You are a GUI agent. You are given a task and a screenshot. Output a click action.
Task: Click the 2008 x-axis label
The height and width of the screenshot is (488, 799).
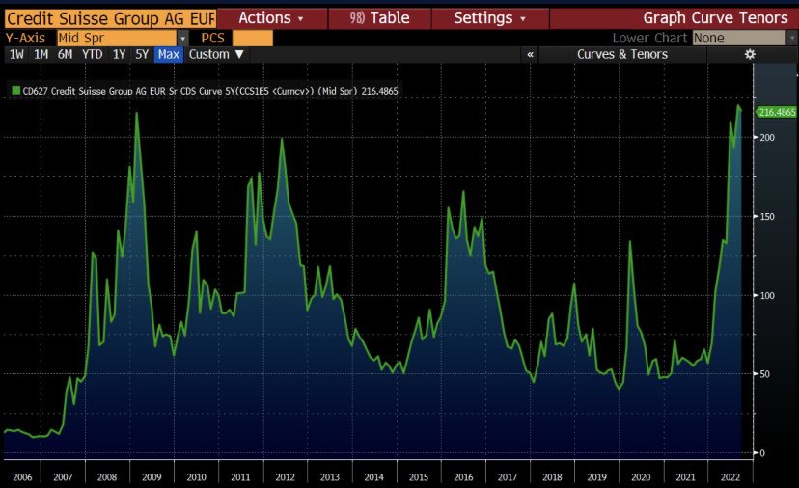pos(107,477)
